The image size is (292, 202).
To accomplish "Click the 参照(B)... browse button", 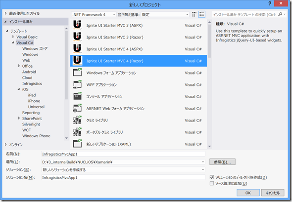I will [222, 162].
